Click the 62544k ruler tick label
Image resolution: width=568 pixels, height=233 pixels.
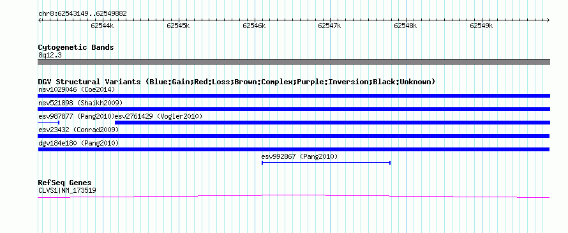[x=103, y=26]
